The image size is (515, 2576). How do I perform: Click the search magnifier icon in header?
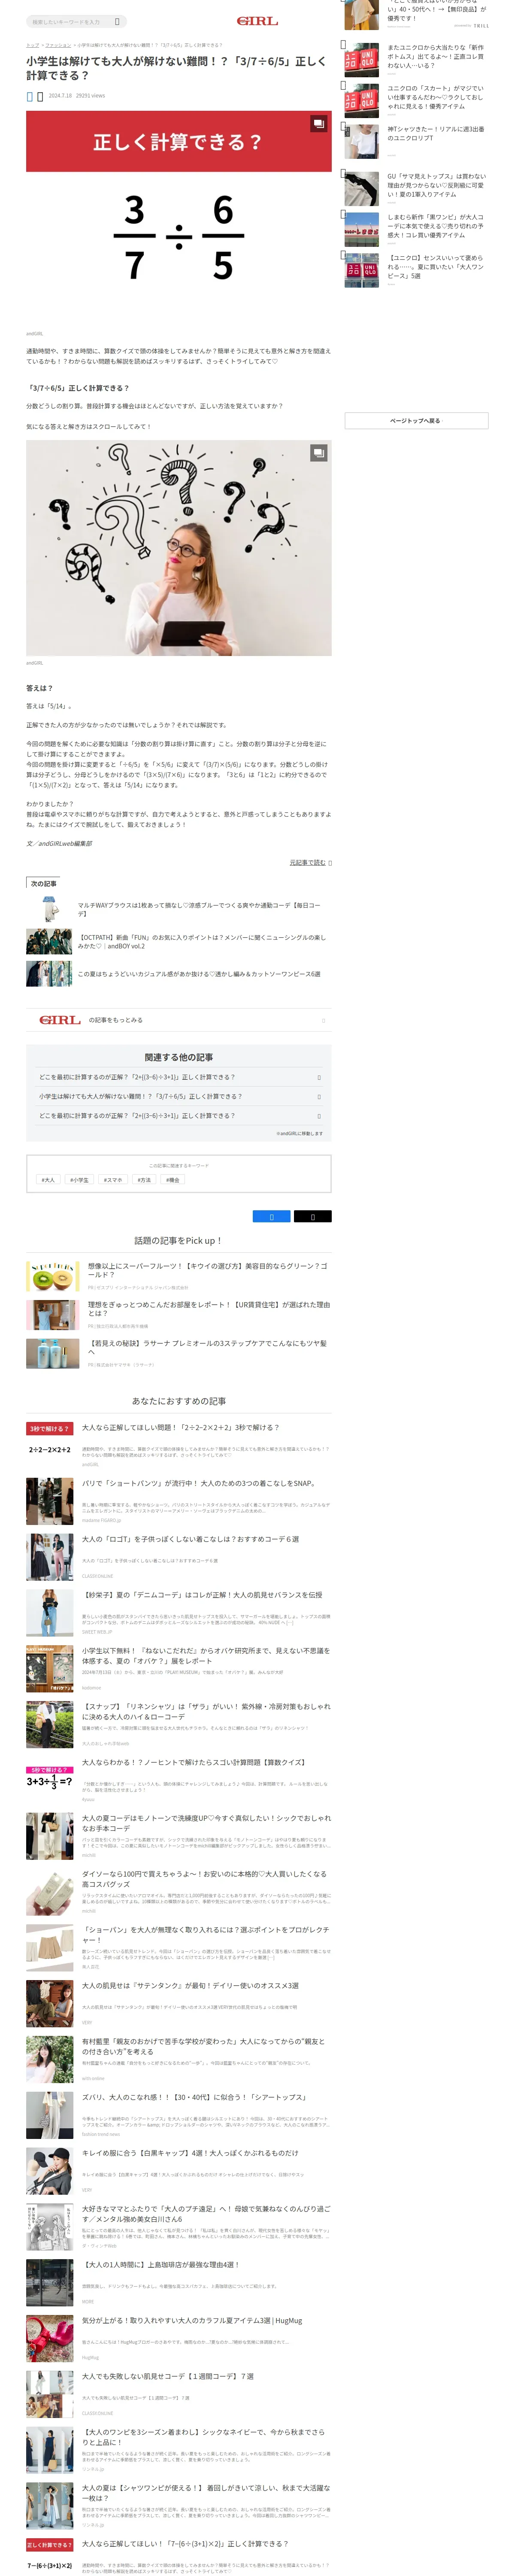coord(117,21)
